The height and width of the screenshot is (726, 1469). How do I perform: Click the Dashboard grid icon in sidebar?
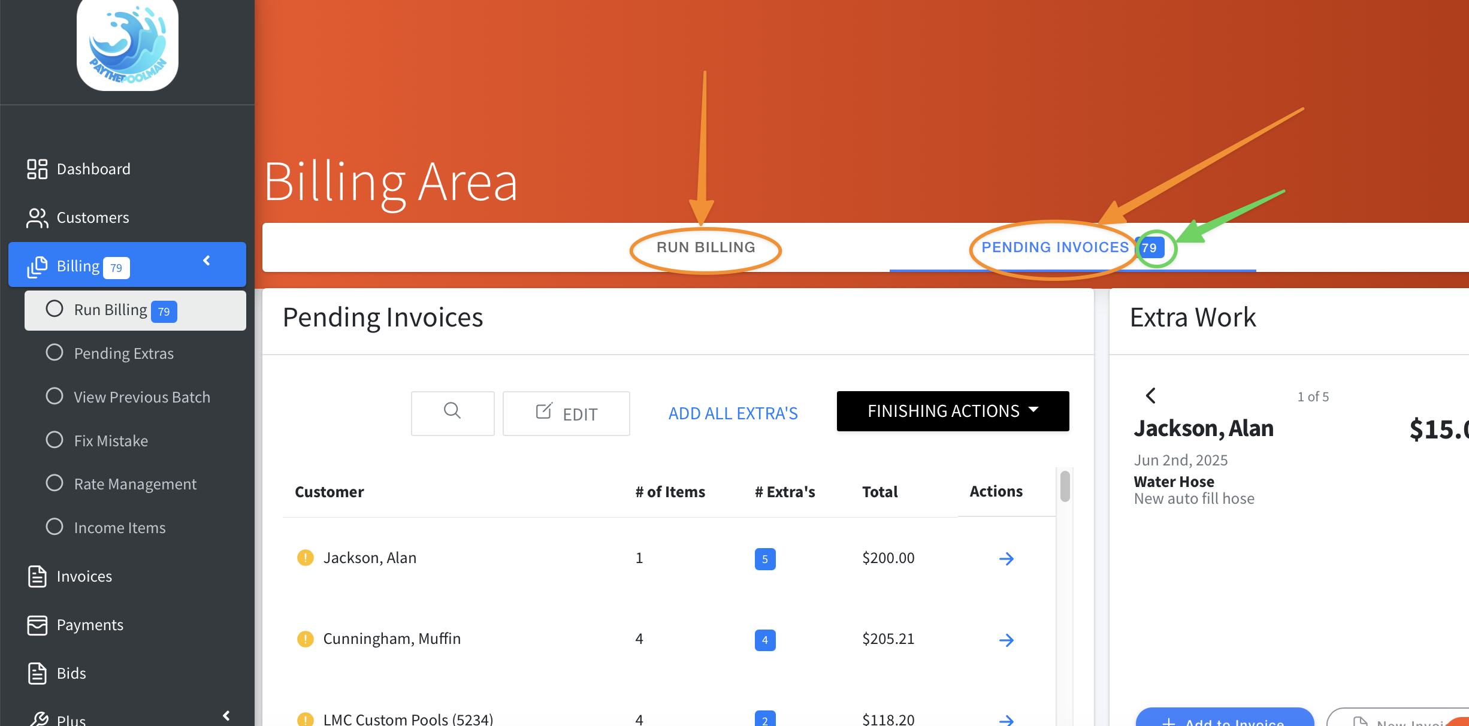(x=37, y=169)
